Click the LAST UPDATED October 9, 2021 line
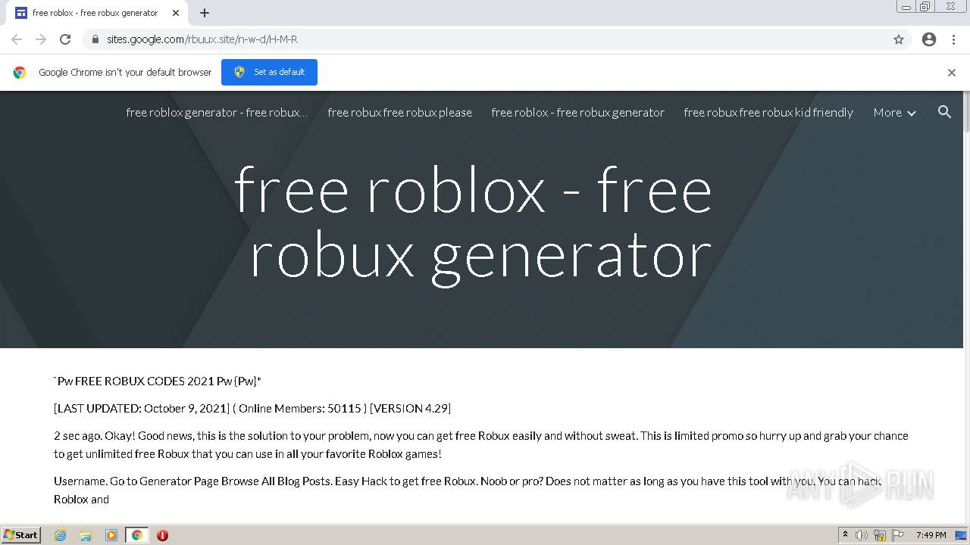 [252, 409]
